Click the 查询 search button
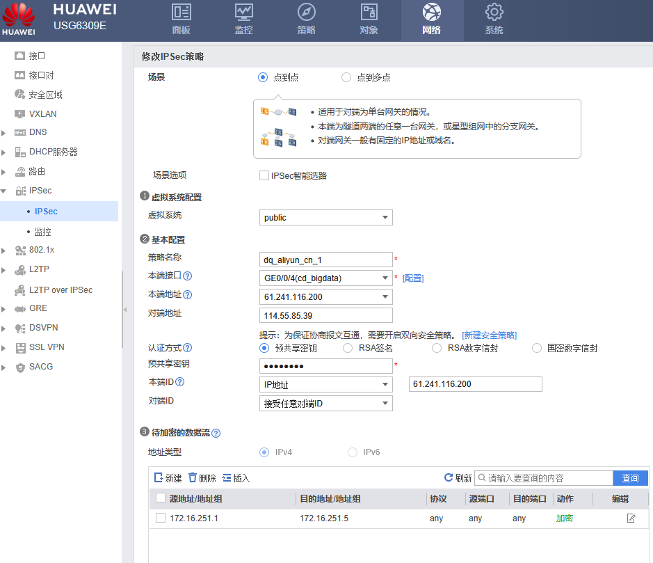The image size is (653, 563). coord(630,478)
